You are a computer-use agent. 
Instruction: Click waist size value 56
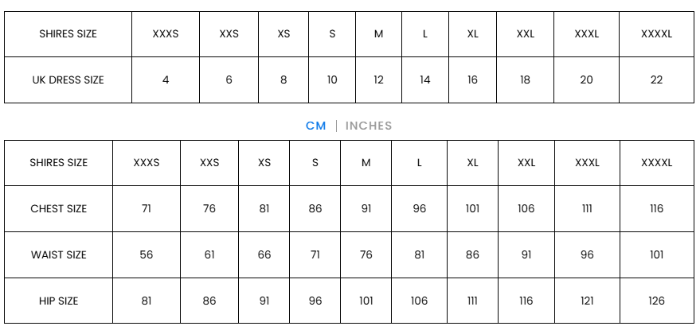tap(147, 255)
